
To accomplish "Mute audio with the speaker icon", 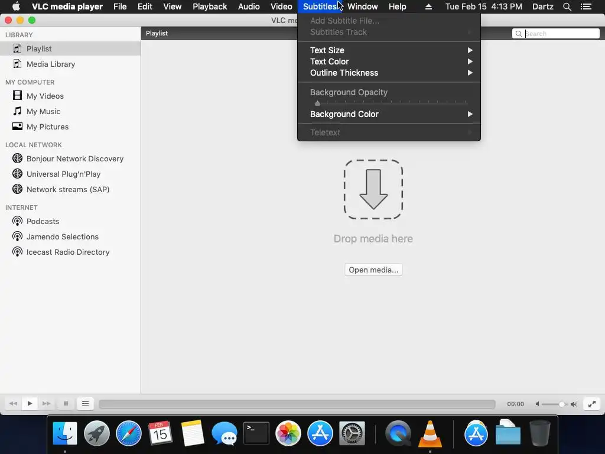I will [537, 404].
